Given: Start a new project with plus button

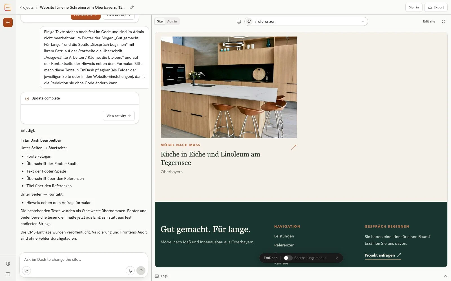Looking at the screenshot, I should pyautogui.click(x=8, y=22).
